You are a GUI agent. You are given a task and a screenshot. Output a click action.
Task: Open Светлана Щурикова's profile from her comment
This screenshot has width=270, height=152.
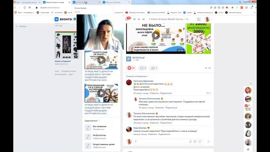(143, 81)
